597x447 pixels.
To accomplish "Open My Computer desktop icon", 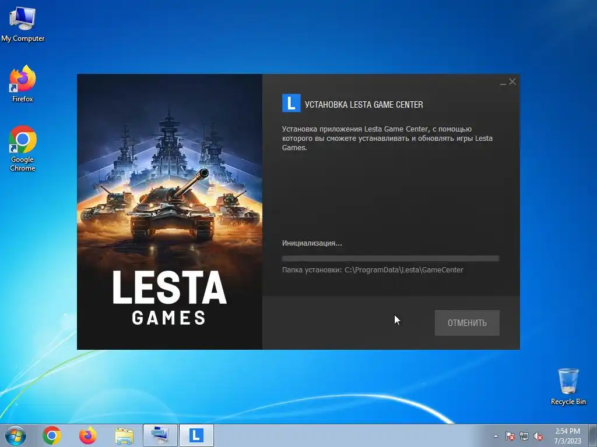I will [23, 24].
